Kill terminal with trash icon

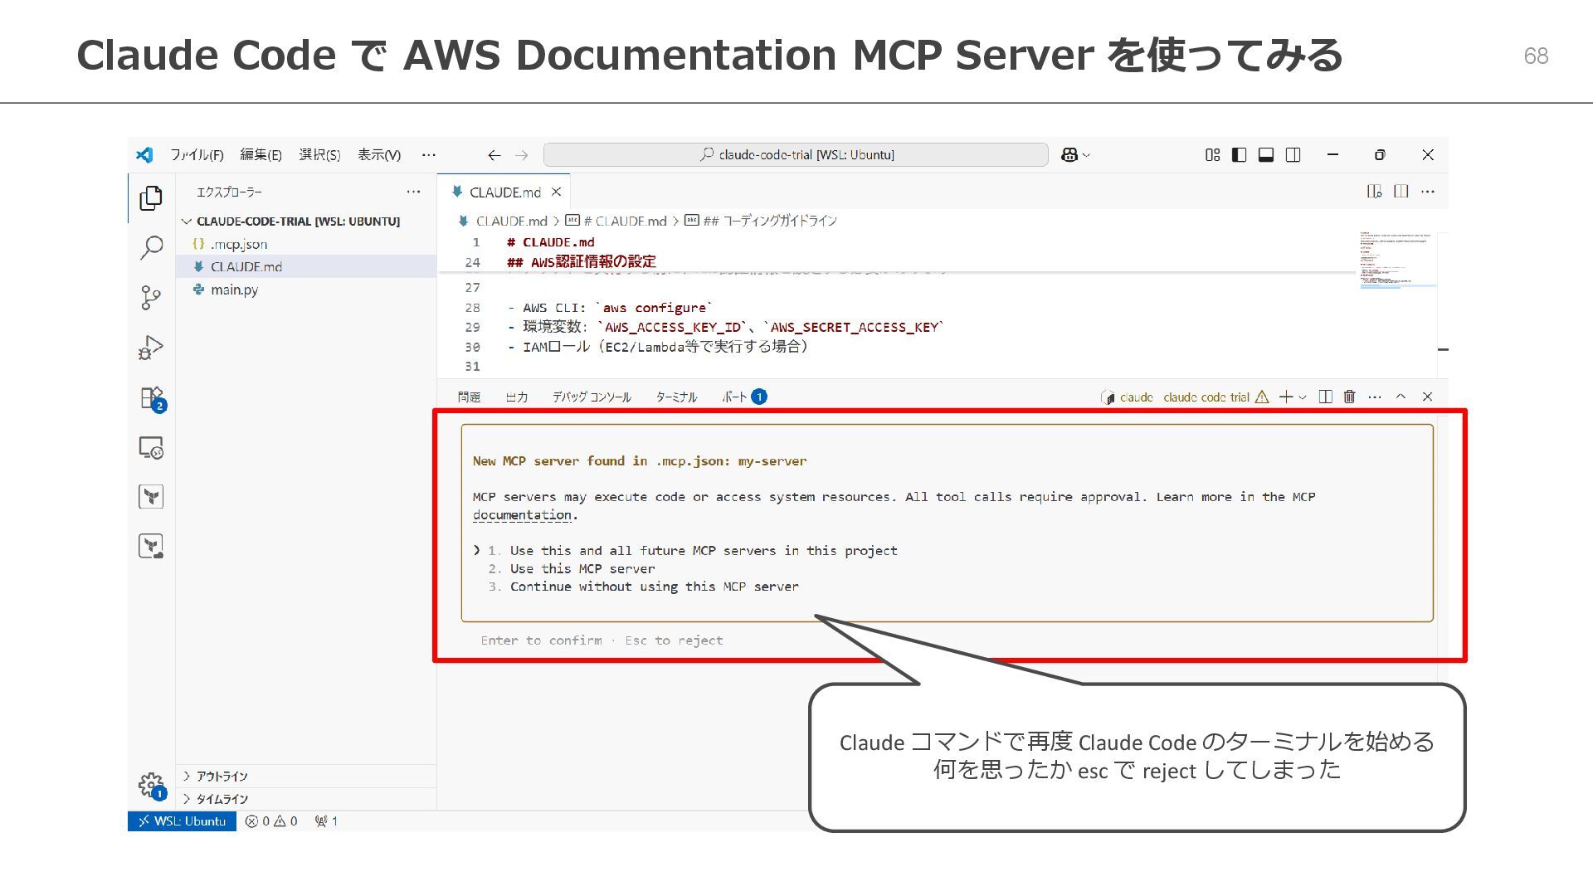coord(1350,397)
